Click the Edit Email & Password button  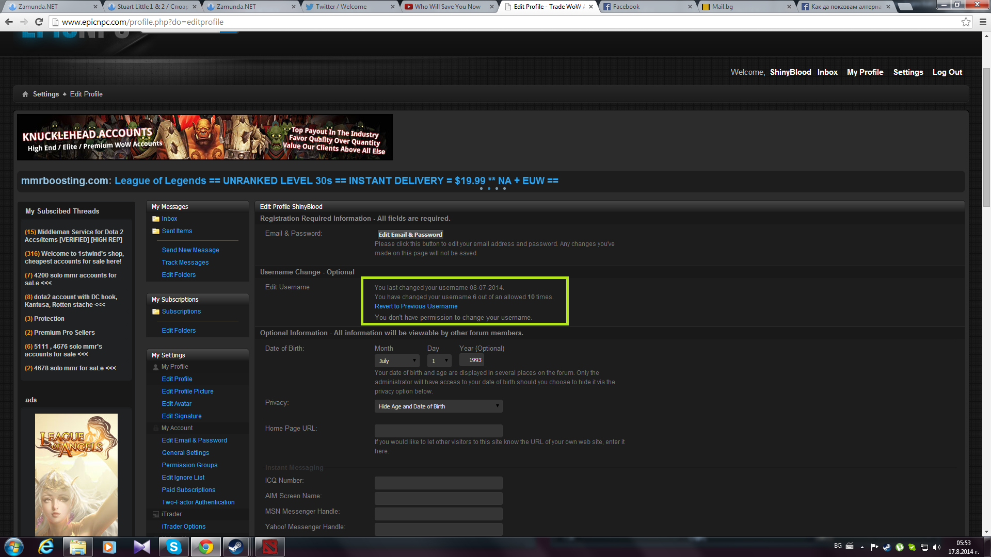(410, 234)
